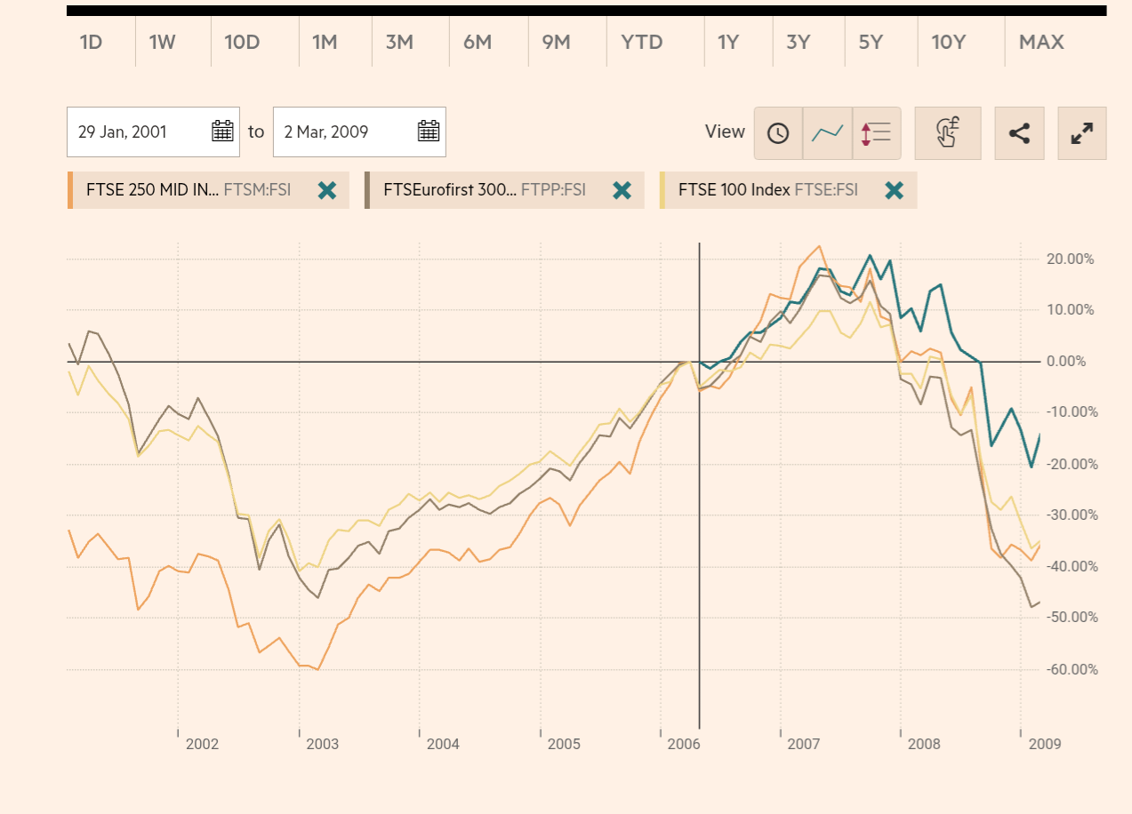Show the MAX time range
1132x814 pixels.
pyautogui.click(x=1041, y=42)
